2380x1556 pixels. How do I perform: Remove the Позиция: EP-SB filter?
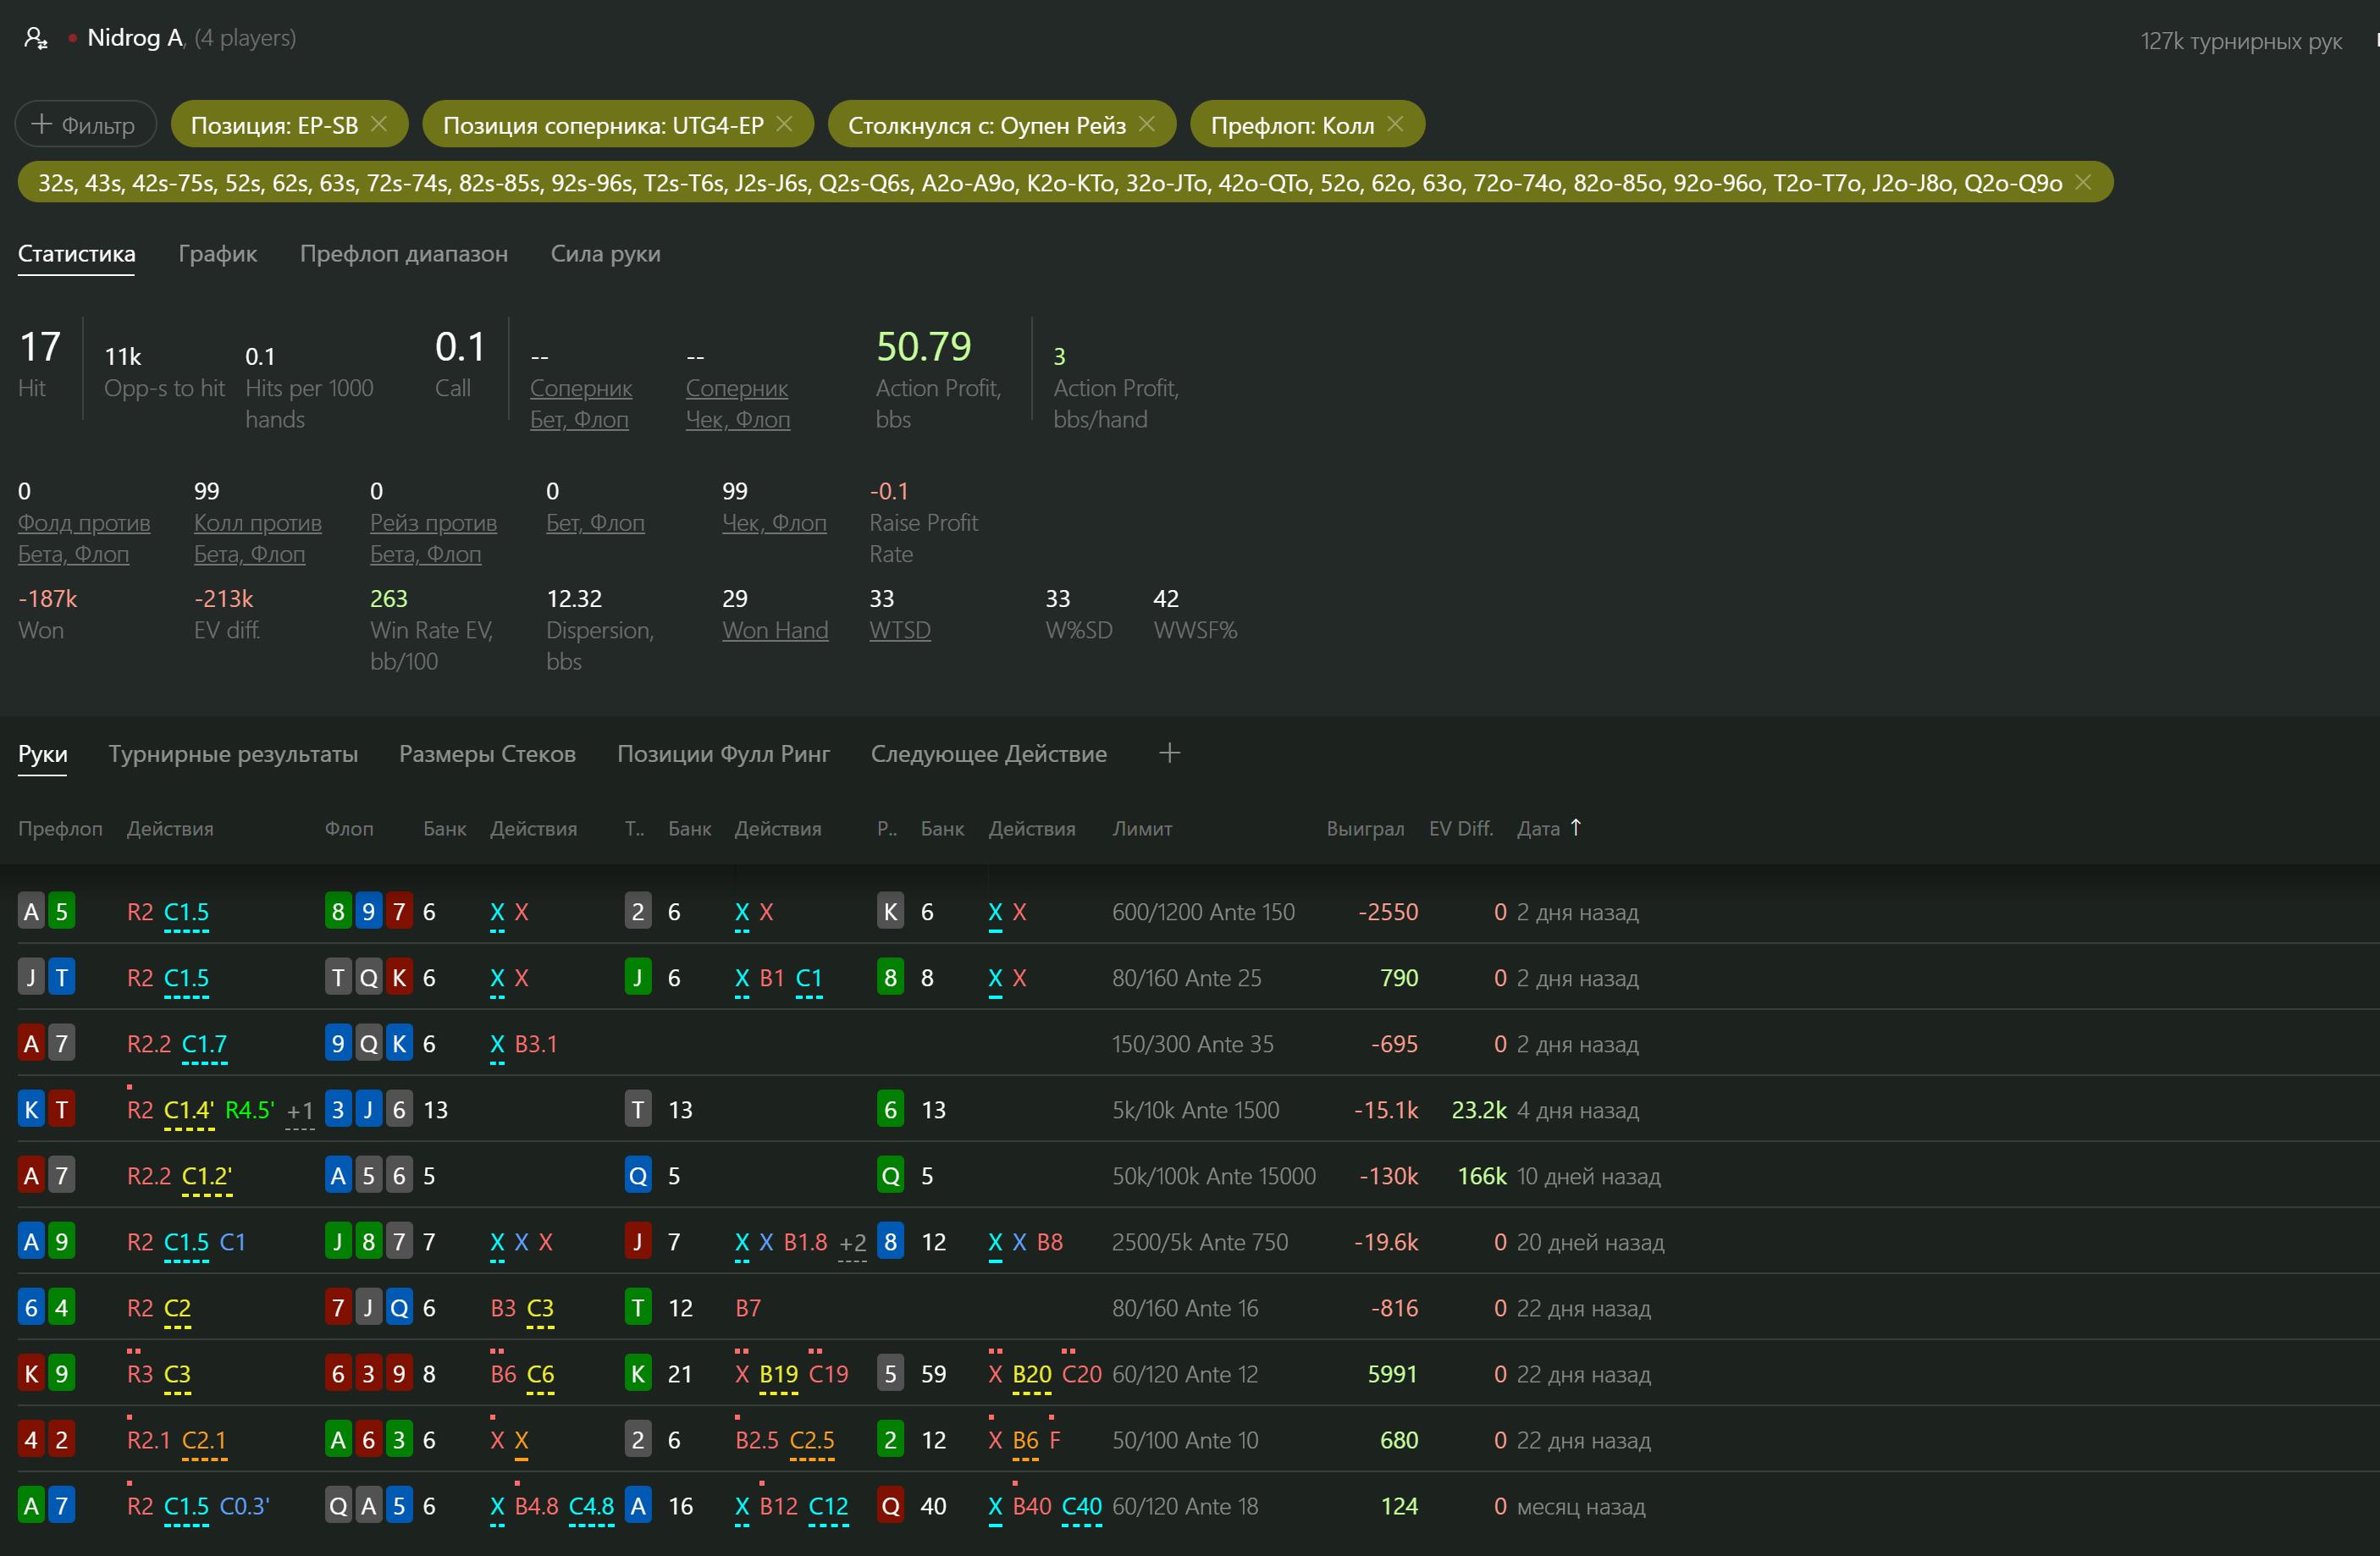pos(379,124)
